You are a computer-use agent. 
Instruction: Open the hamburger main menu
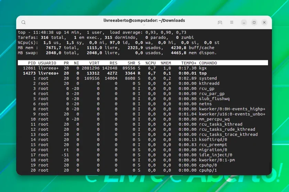tap(232, 22)
